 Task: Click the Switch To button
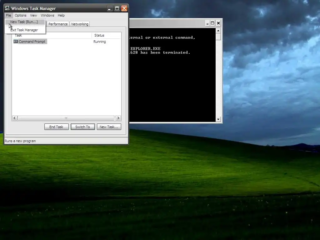82,127
